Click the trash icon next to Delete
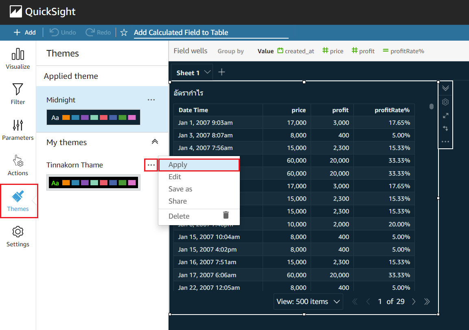Viewport: 469px width, 330px height. [x=226, y=215]
